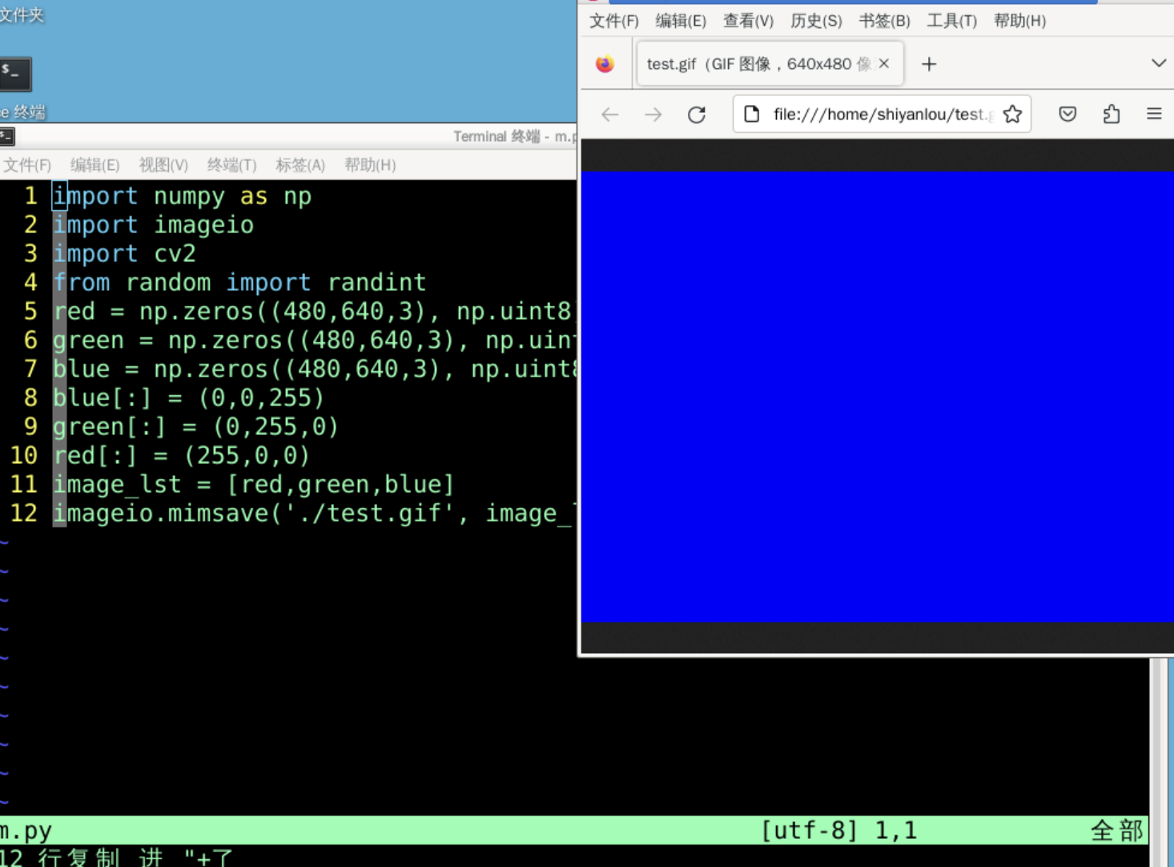Open terminal 终端(T) menu
Screen dimensions: 1174x867
231,165
